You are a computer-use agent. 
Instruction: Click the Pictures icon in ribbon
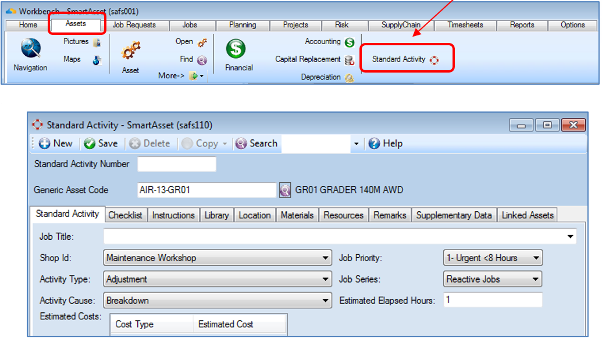pyautogui.click(x=97, y=42)
